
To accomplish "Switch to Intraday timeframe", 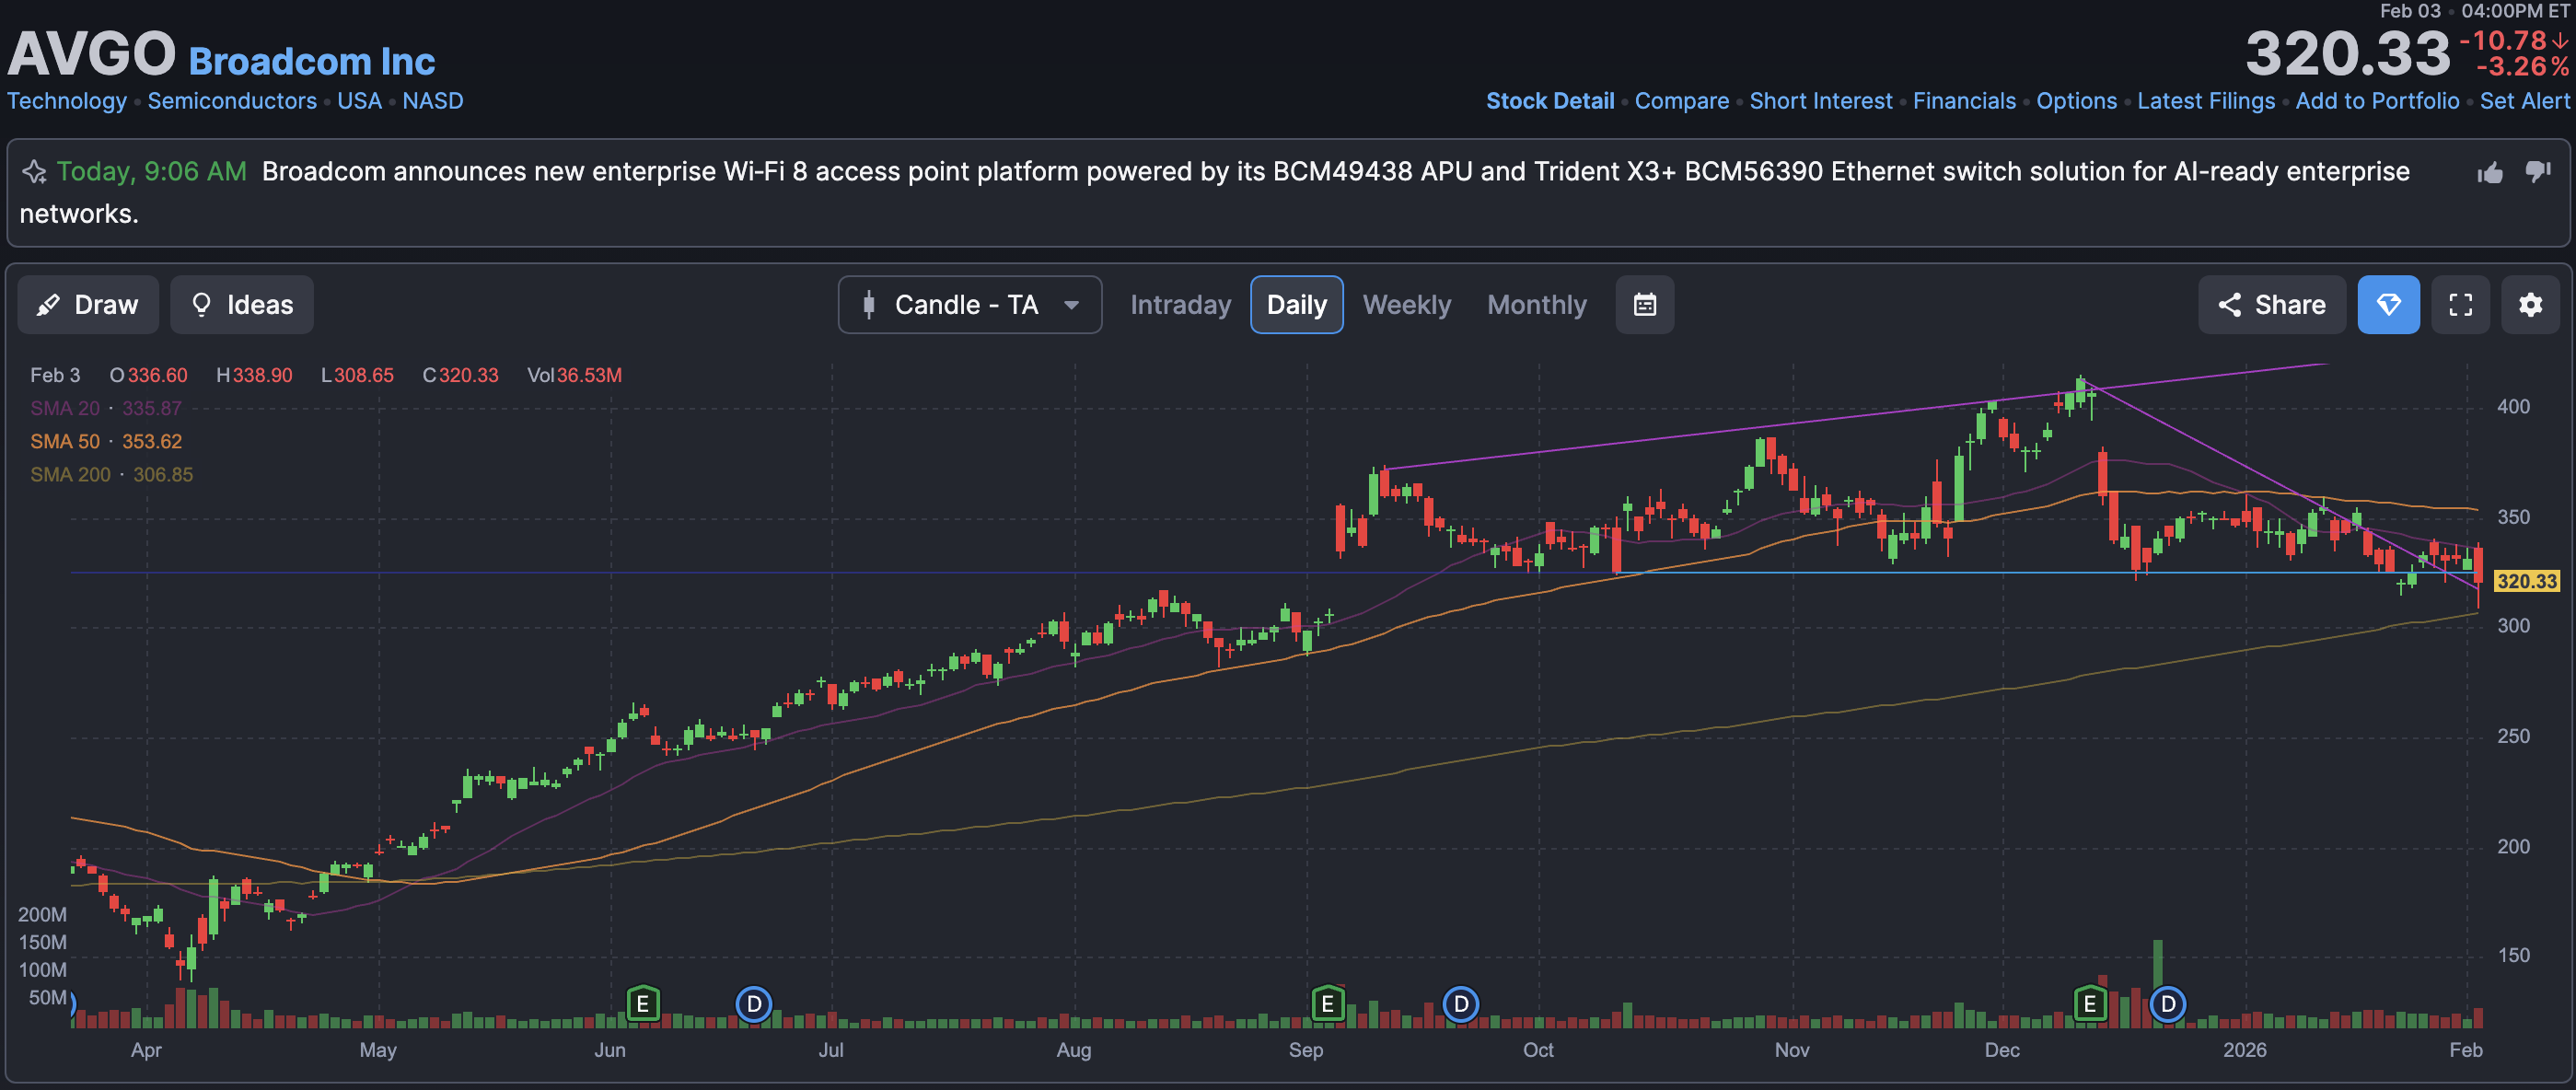I will [x=1180, y=305].
